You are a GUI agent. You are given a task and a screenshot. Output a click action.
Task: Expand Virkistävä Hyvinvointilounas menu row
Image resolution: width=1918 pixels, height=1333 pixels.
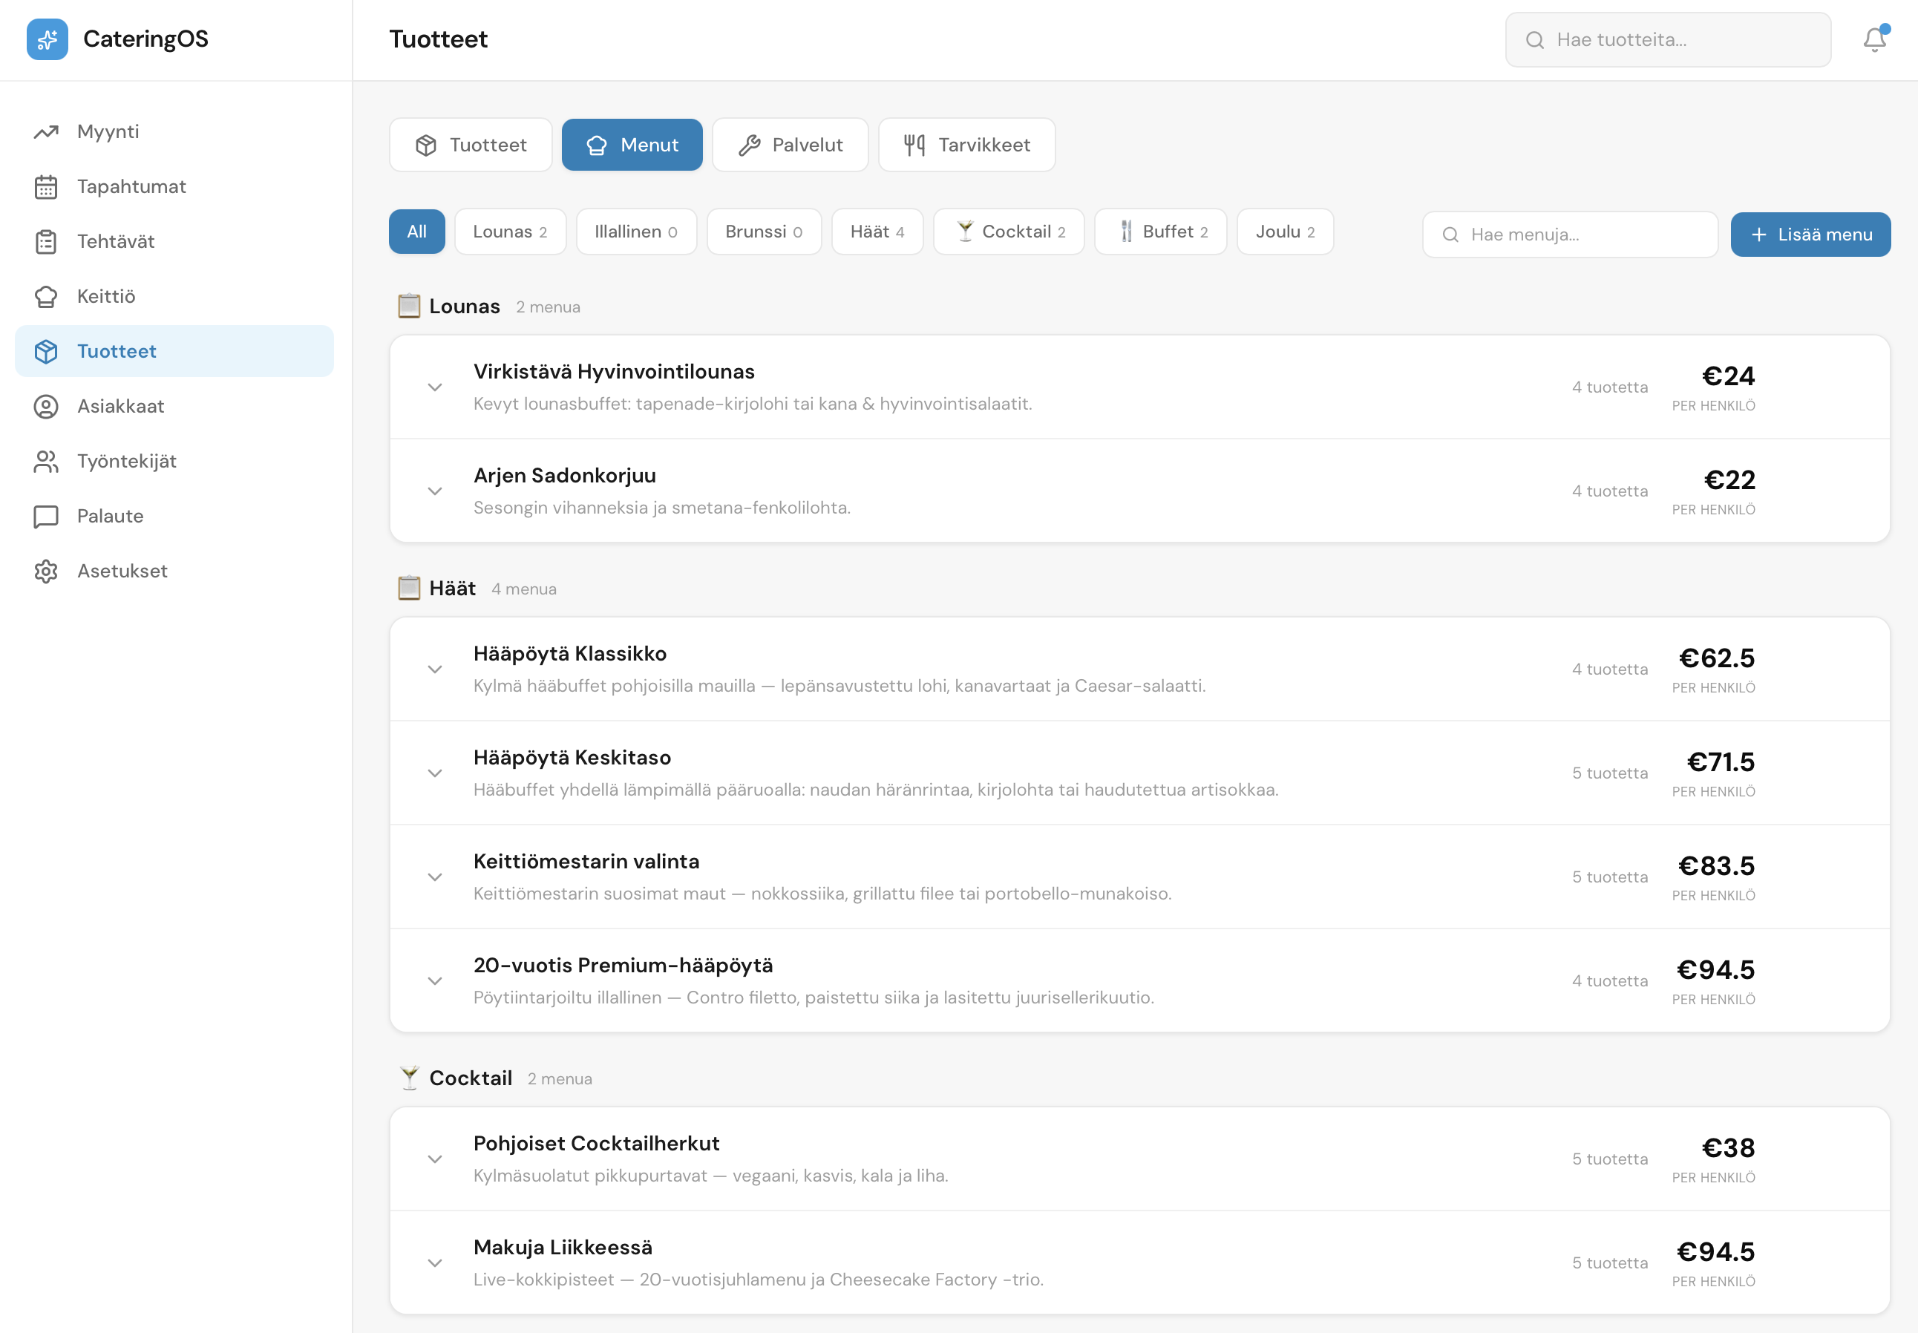434,387
